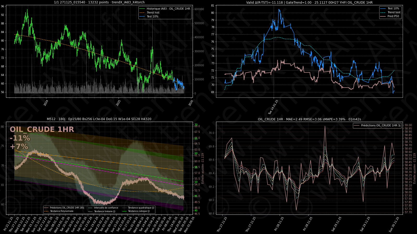Click the 'Tendance Polynomiale' legend entry
417x234 pixels.
62,211
